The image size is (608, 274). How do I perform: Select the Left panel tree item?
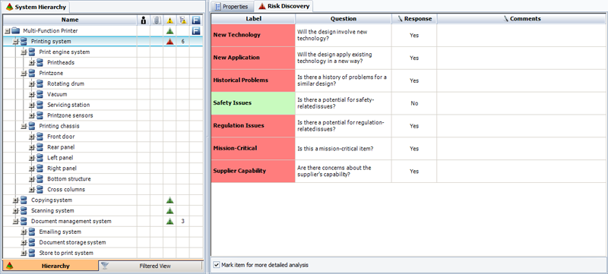(x=60, y=158)
